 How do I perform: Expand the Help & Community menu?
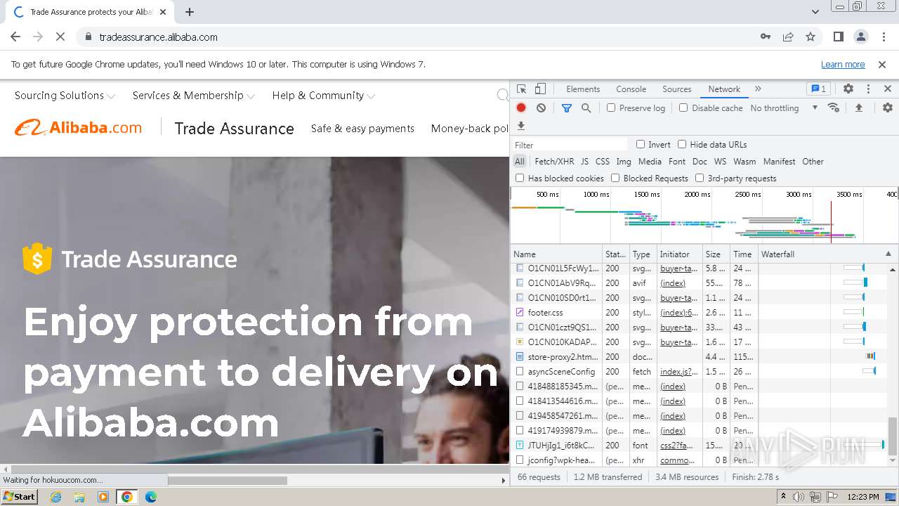click(324, 96)
